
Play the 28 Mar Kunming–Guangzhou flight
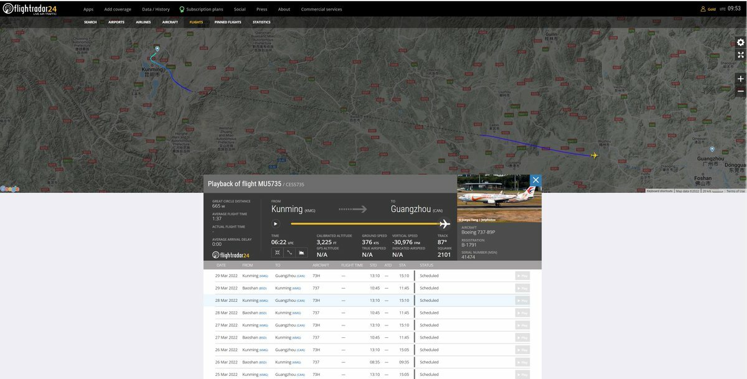[522, 301]
